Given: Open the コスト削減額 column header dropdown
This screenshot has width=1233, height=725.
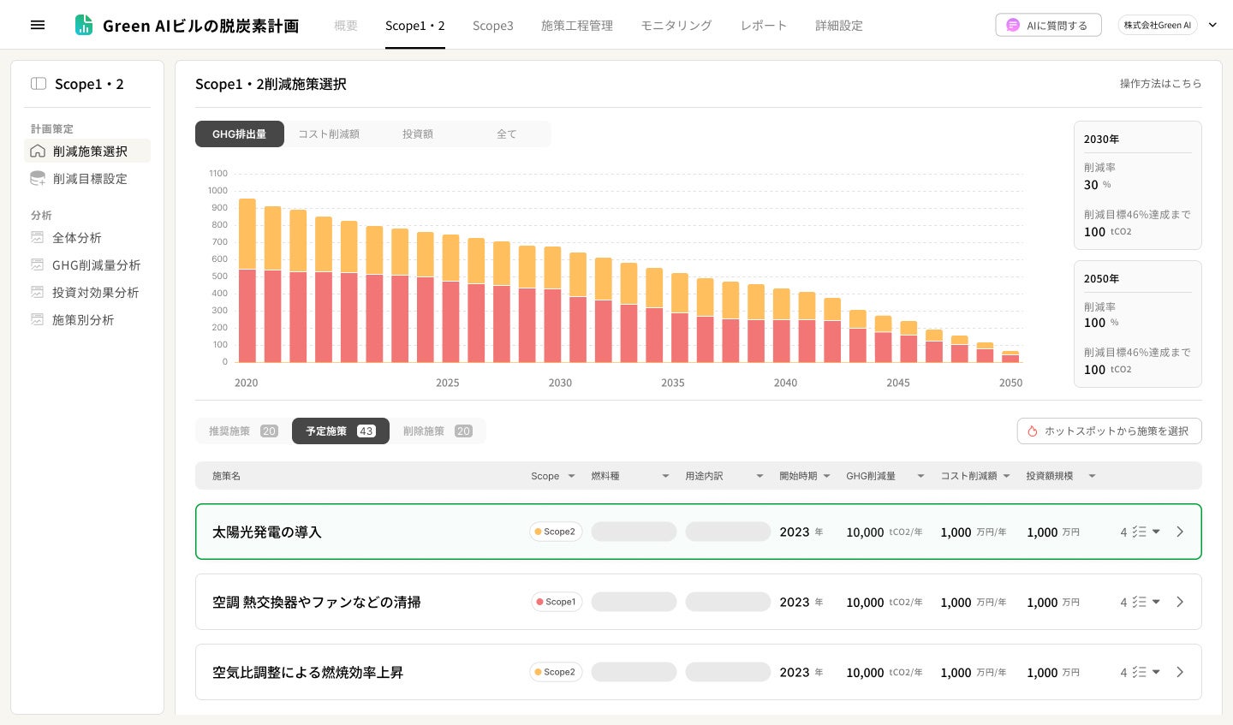Looking at the screenshot, I should pos(1006,476).
